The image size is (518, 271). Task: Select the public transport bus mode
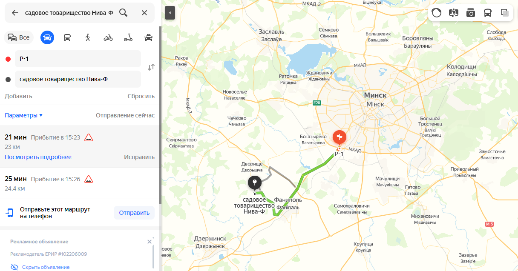[x=67, y=37]
